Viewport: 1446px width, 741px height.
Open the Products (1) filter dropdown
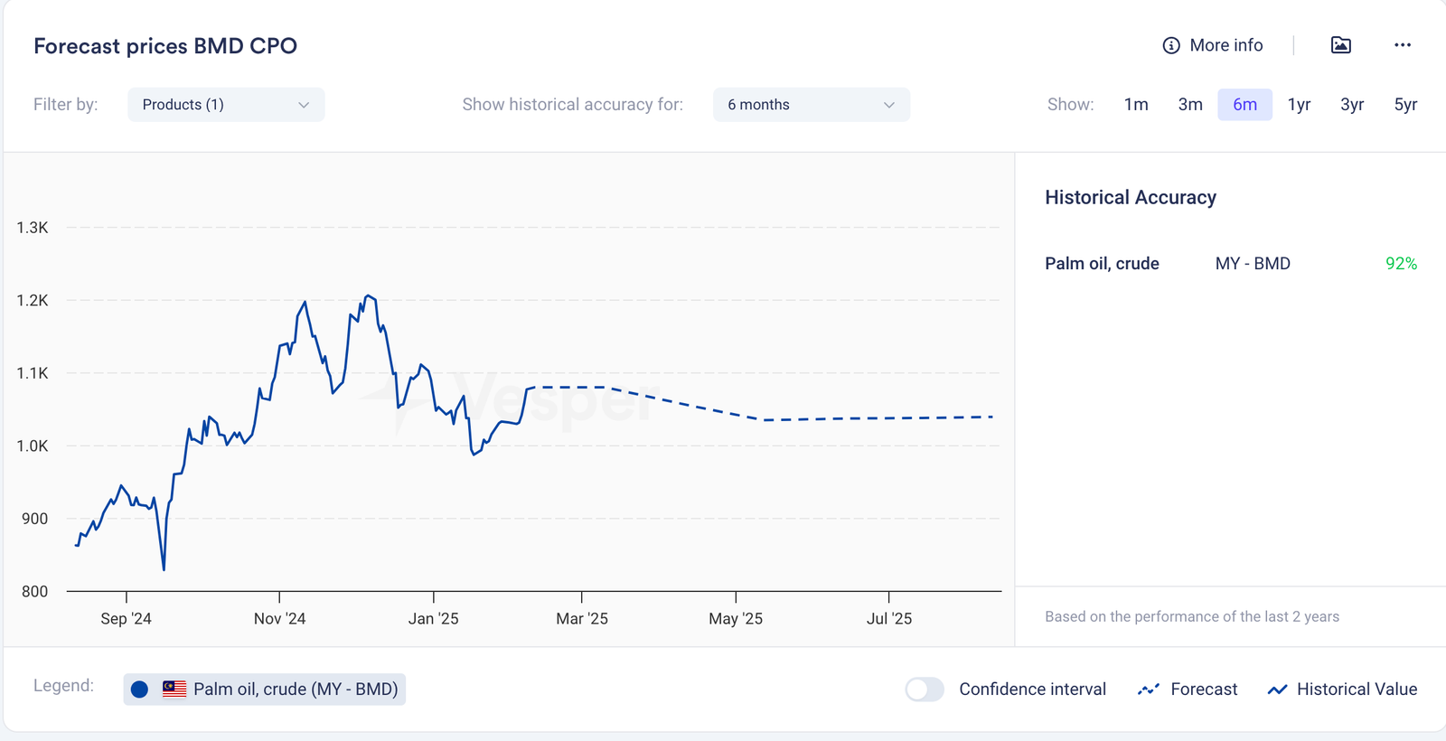(226, 105)
